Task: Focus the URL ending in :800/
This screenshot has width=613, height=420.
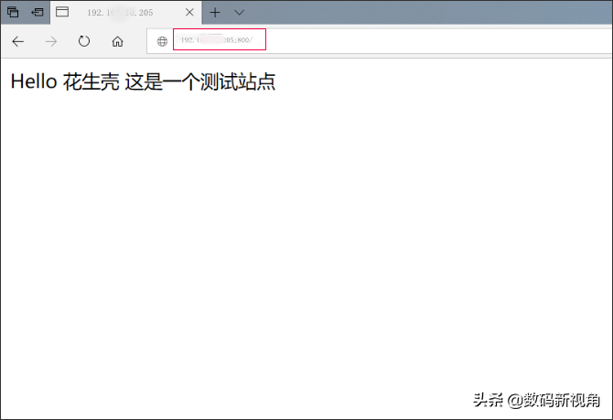Action: pyautogui.click(x=218, y=40)
